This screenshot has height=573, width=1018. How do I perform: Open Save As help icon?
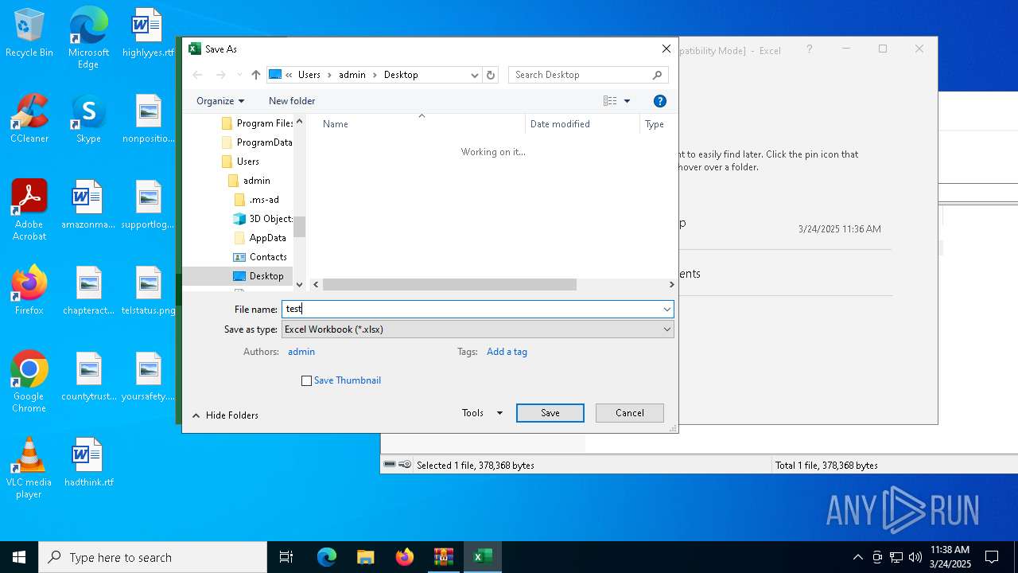click(x=659, y=101)
